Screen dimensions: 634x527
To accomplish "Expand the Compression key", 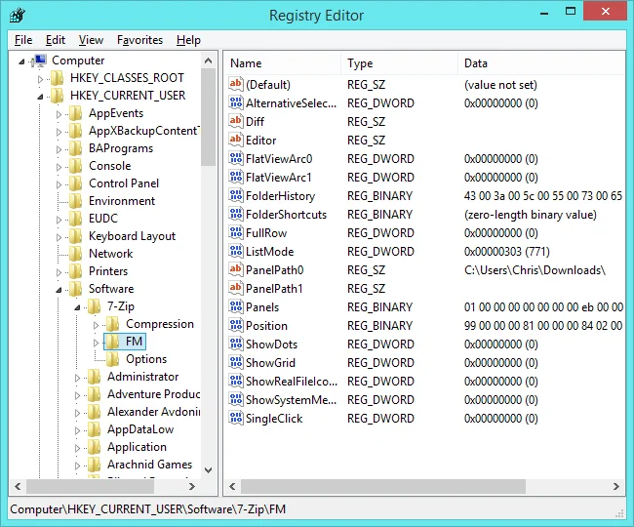I will [96, 325].
